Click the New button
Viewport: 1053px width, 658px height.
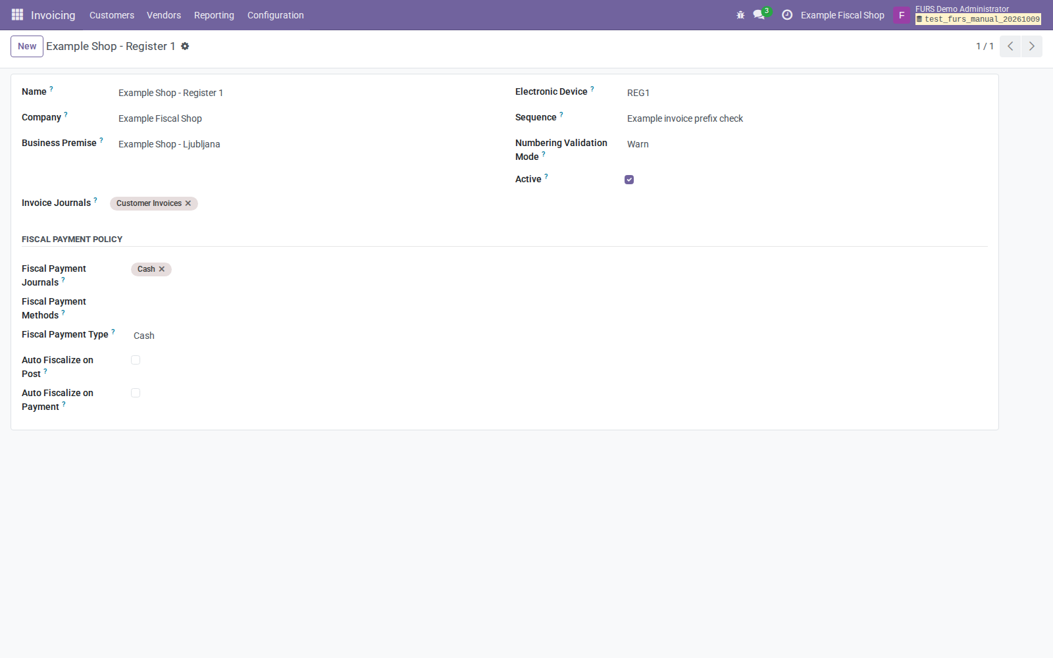[x=27, y=46]
